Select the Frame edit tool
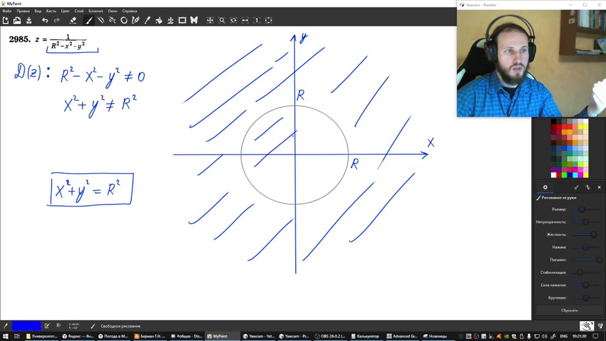 (182, 20)
